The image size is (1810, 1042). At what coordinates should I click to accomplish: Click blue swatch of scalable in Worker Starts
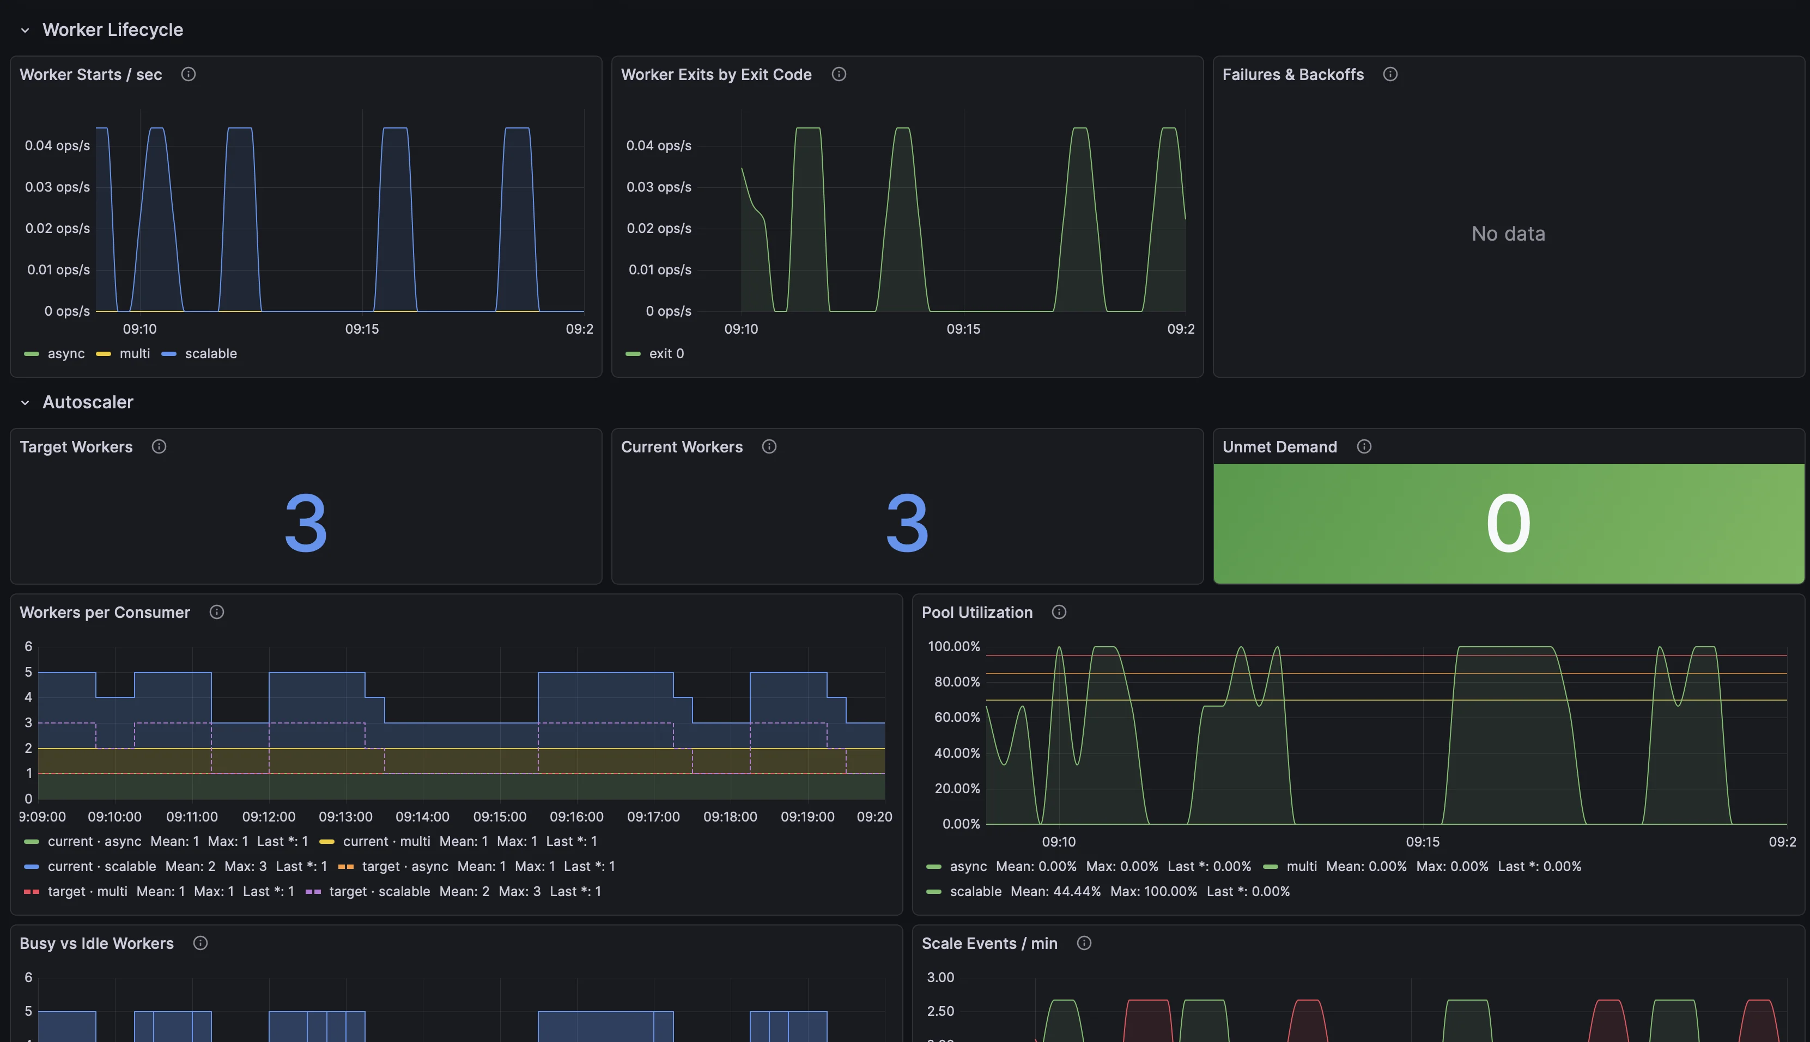pyautogui.click(x=169, y=353)
